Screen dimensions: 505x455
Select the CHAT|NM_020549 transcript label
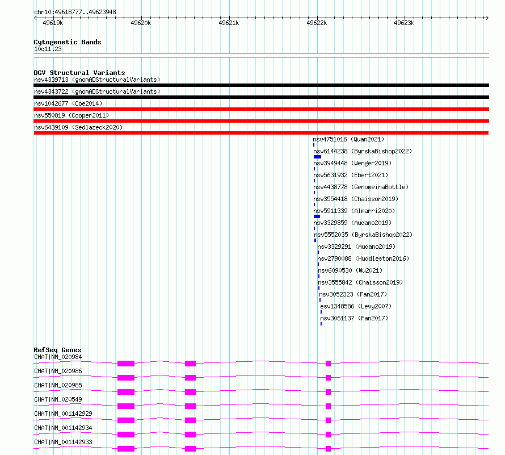coord(58,399)
